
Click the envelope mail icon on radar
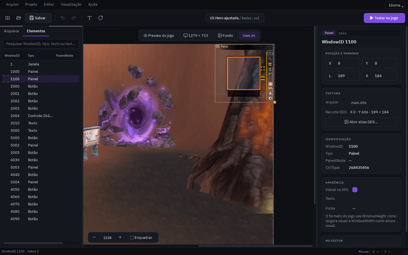[270, 84]
